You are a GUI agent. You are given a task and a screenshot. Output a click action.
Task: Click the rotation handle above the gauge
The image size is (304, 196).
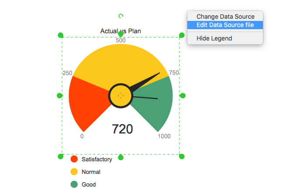pyautogui.click(x=121, y=16)
